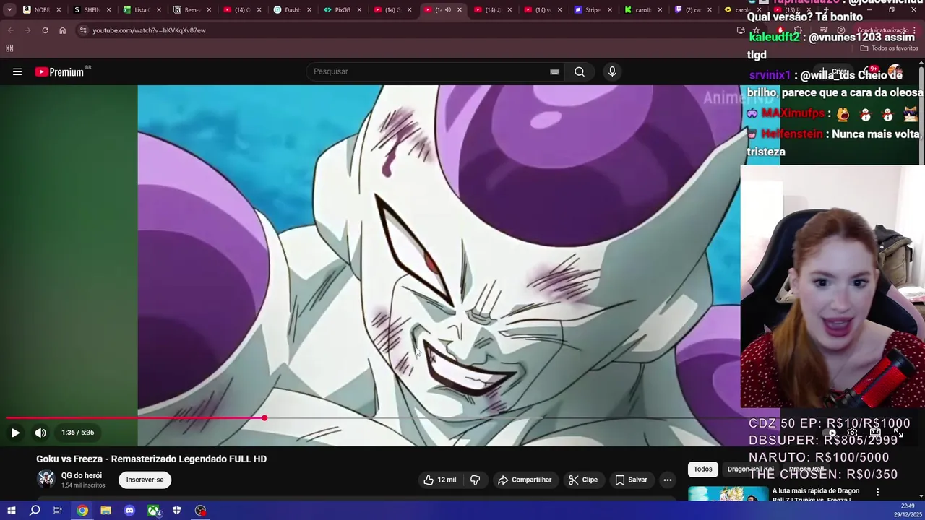Open the apps grid in bookmarks bar

coord(9,48)
